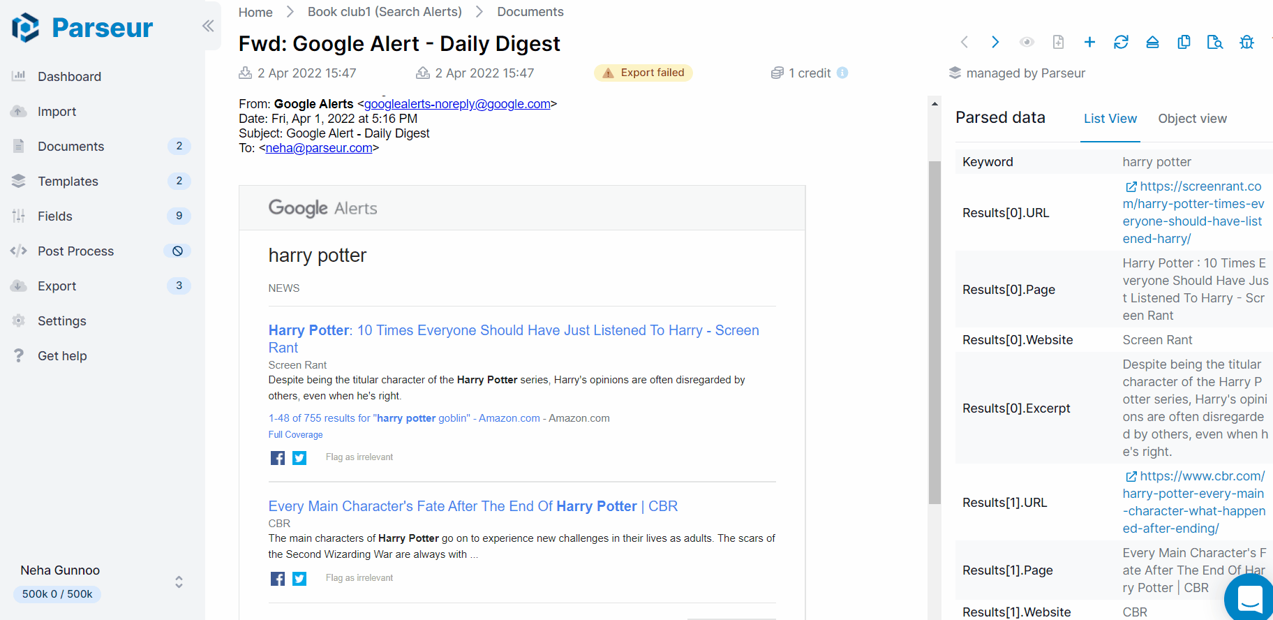Open Templates in the sidebar
1273x620 pixels.
click(x=68, y=182)
